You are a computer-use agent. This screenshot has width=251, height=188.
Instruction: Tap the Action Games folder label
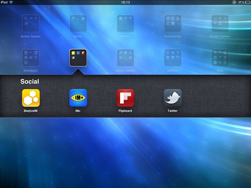(x=31, y=36)
